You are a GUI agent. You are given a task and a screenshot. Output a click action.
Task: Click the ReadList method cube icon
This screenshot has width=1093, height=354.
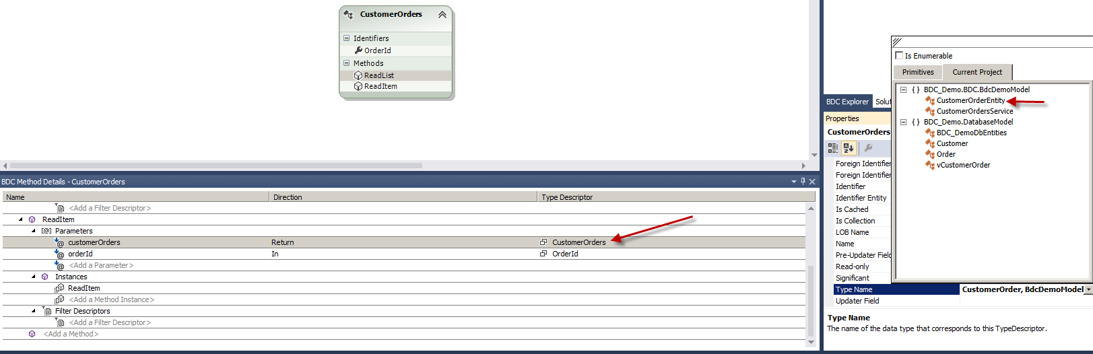[x=358, y=75]
